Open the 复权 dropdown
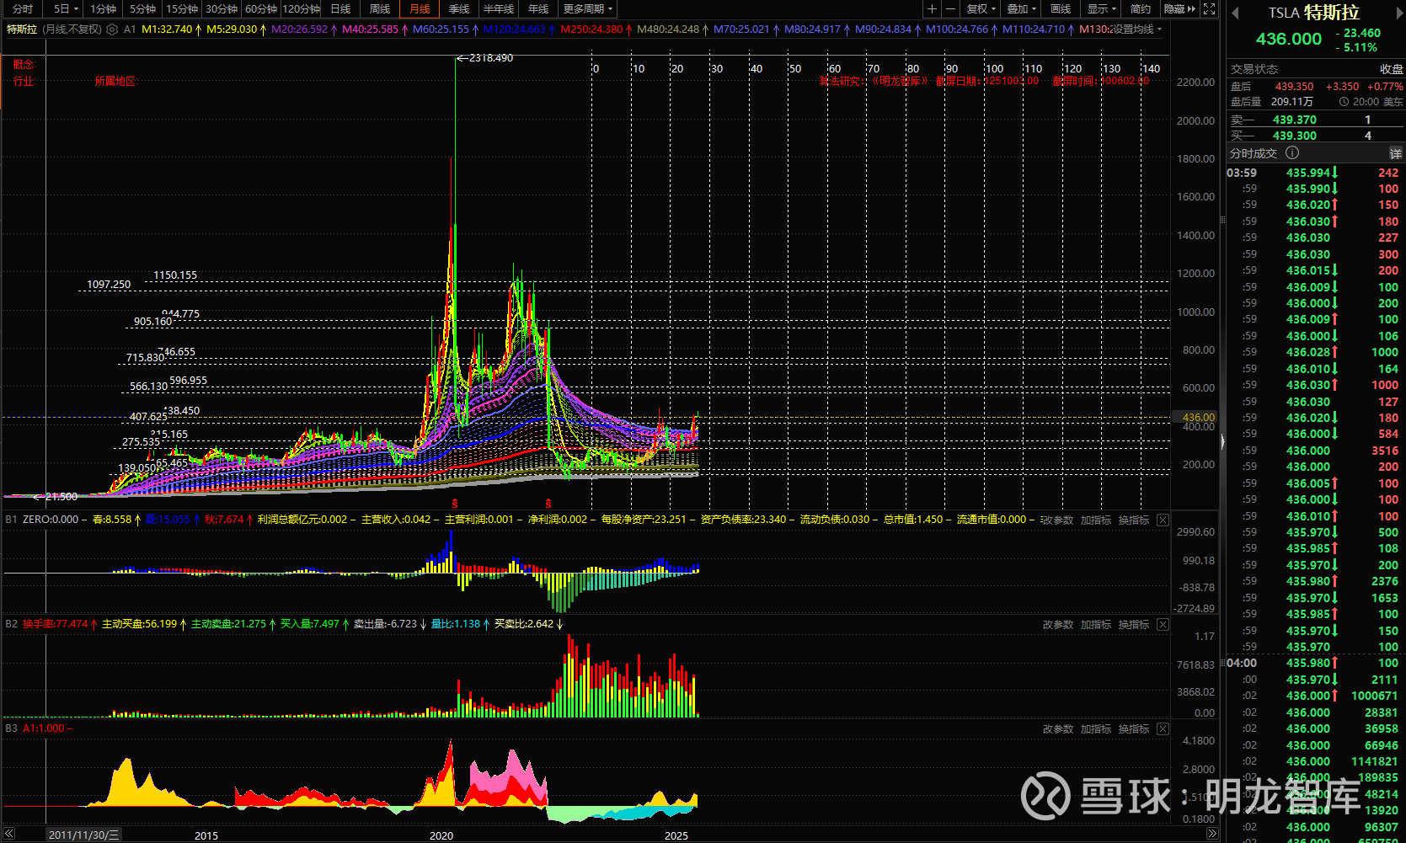The width and height of the screenshot is (1406, 843). coord(981,9)
